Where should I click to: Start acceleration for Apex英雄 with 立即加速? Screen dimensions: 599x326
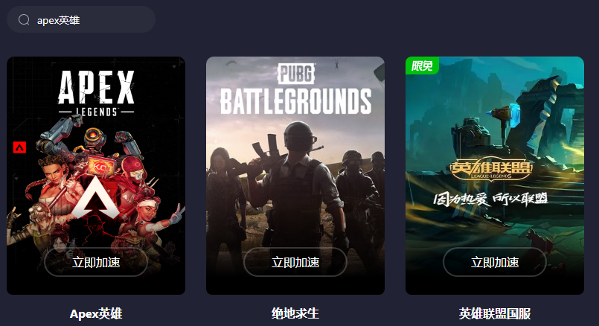96,262
